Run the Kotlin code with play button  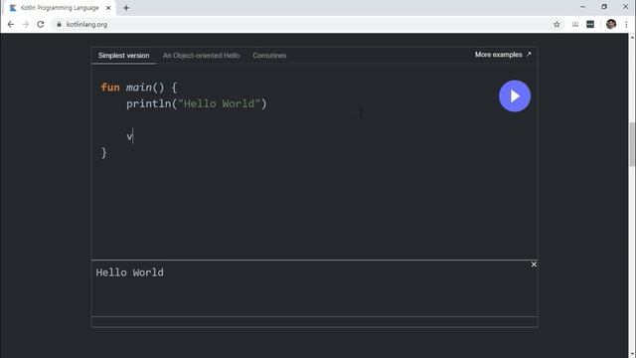[x=515, y=95]
